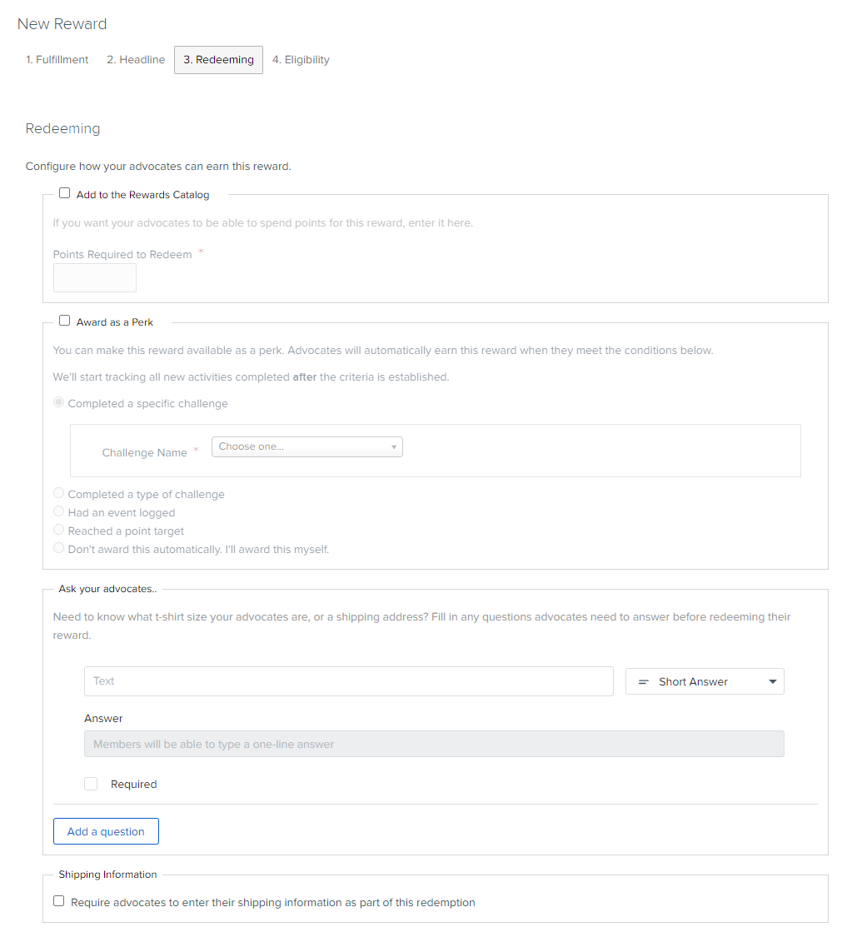Open the Short Answer type dropdown arrow

[772, 682]
